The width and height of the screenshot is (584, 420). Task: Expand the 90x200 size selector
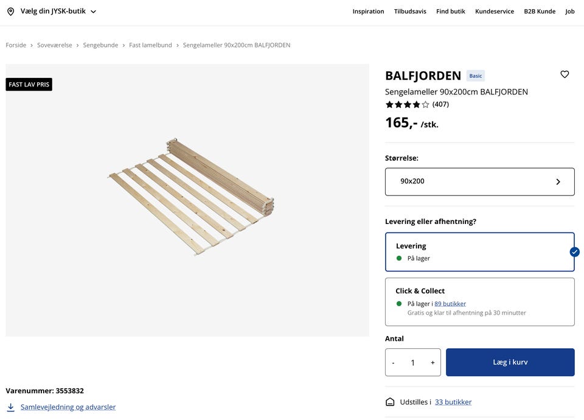point(479,181)
